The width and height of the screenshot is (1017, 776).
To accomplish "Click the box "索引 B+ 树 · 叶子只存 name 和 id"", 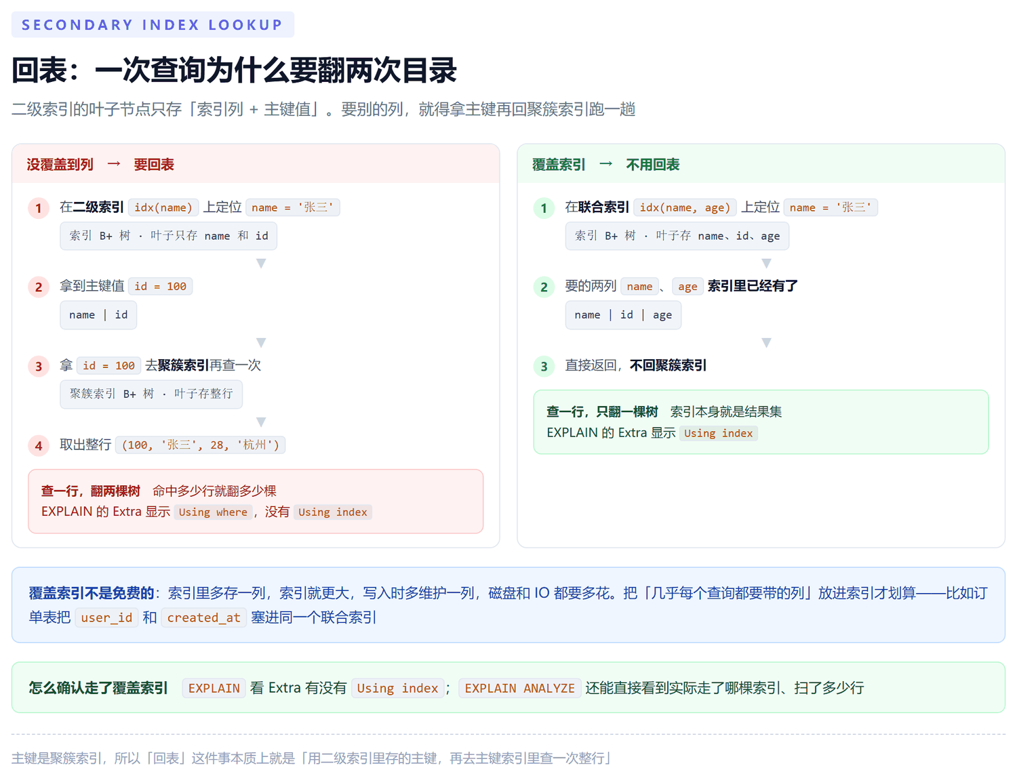I will (169, 236).
